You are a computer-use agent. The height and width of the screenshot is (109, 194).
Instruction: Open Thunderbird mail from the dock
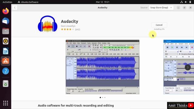pos(5,21)
